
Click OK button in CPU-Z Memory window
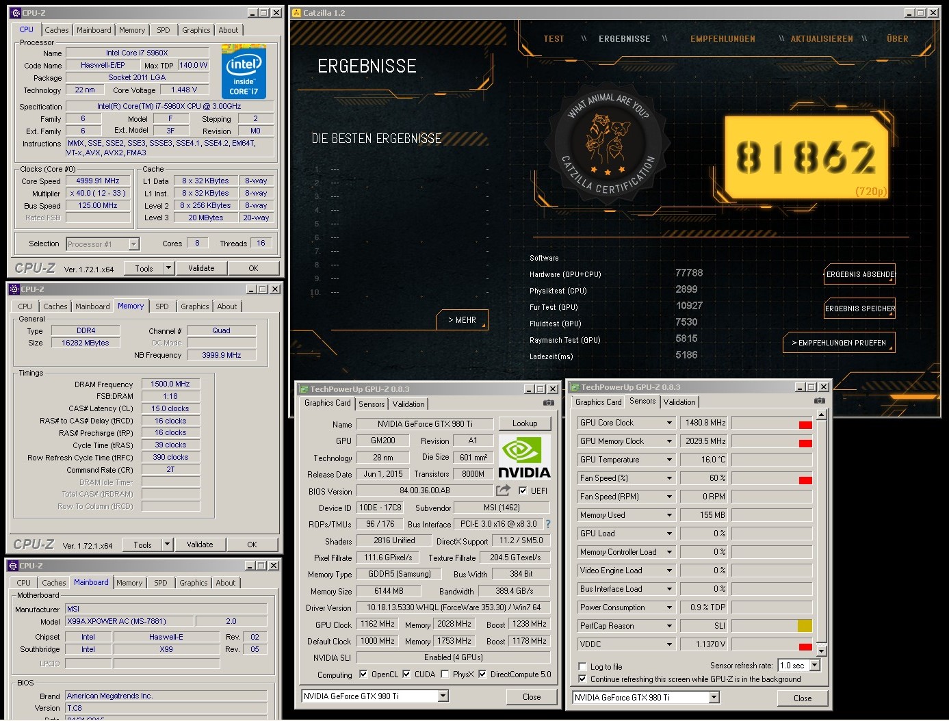coord(252,545)
